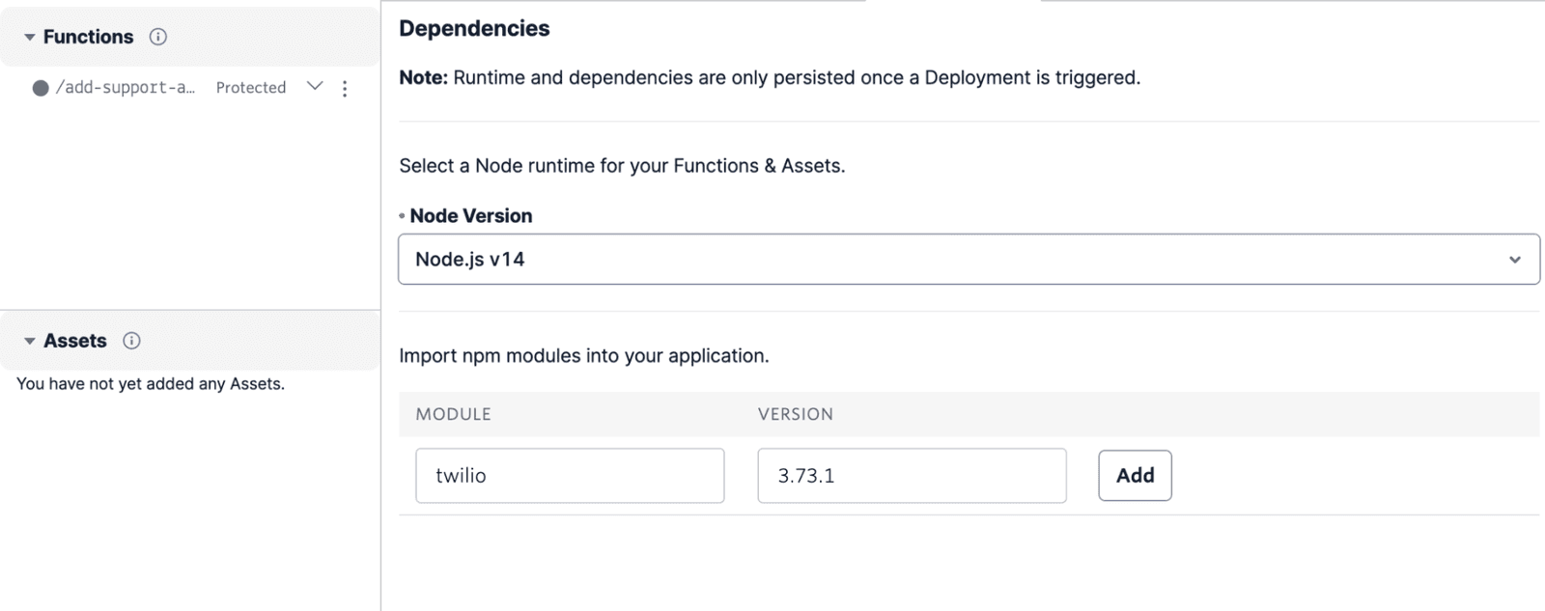Screen dimensions: 1545x611
Task: Click the Functions info icon
Action: click(158, 37)
